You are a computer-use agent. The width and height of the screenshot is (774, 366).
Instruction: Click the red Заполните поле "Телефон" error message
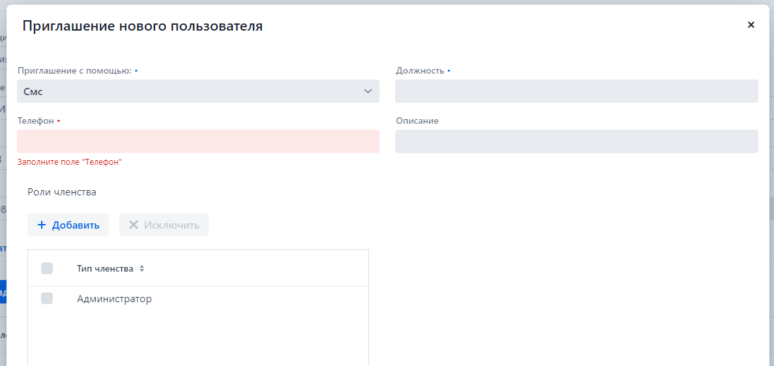click(70, 162)
